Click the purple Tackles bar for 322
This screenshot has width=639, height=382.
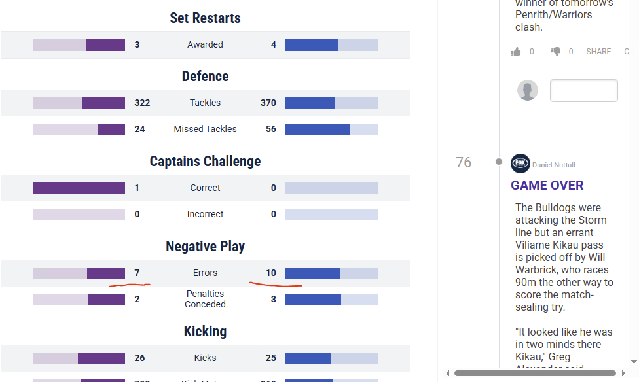click(103, 103)
